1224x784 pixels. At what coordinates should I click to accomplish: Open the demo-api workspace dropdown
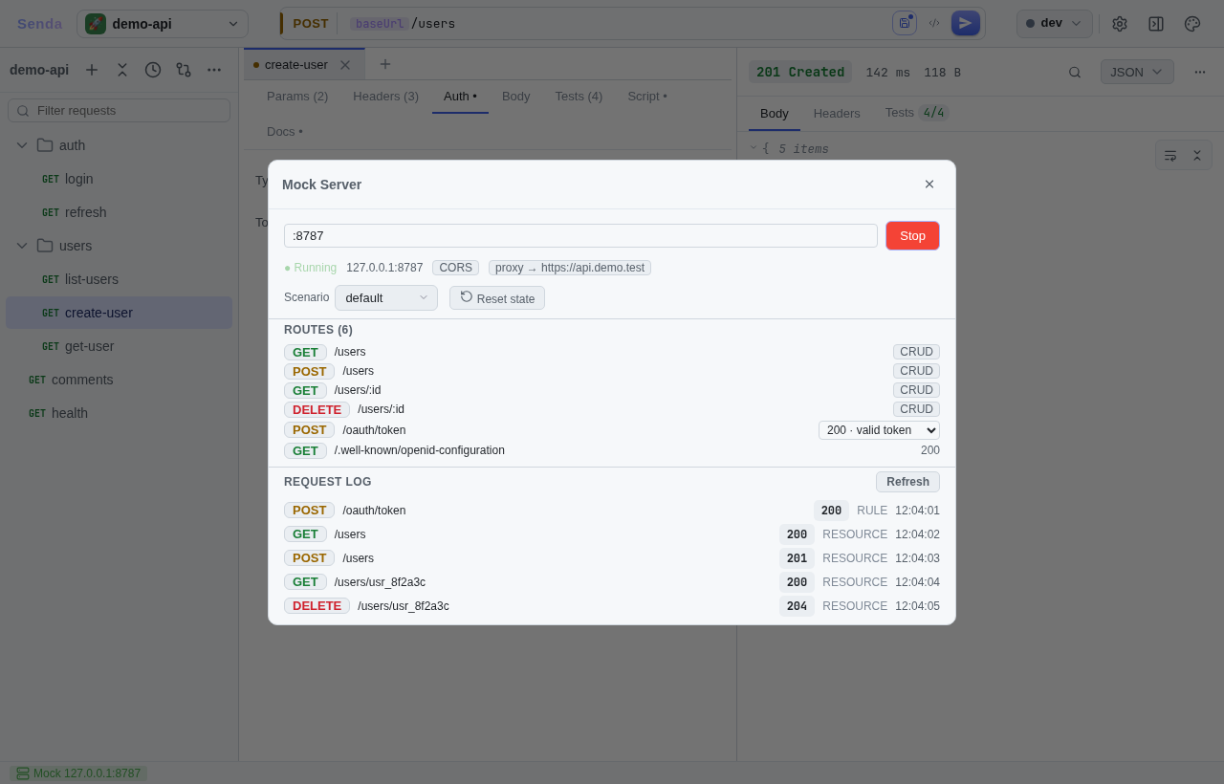(x=163, y=24)
